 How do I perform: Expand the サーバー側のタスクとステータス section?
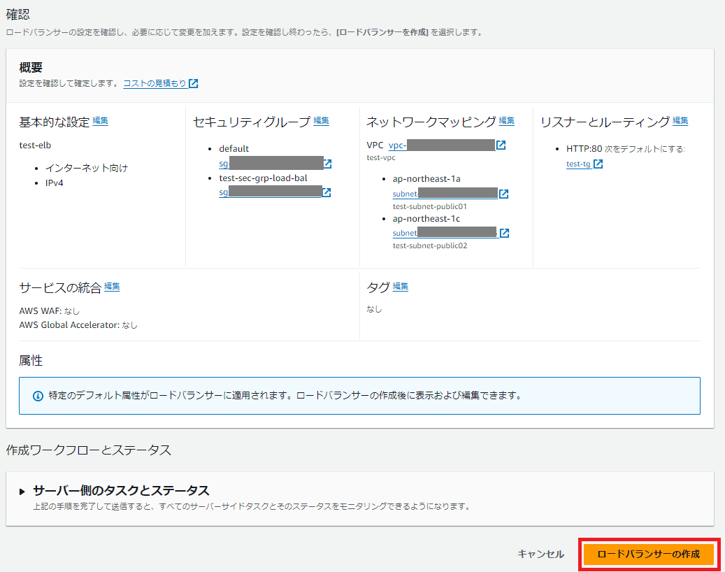(x=22, y=491)
